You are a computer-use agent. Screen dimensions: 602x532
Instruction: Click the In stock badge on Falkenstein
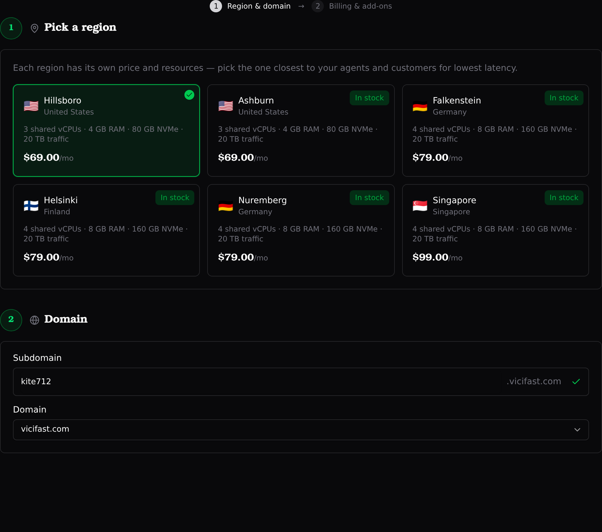564,98
